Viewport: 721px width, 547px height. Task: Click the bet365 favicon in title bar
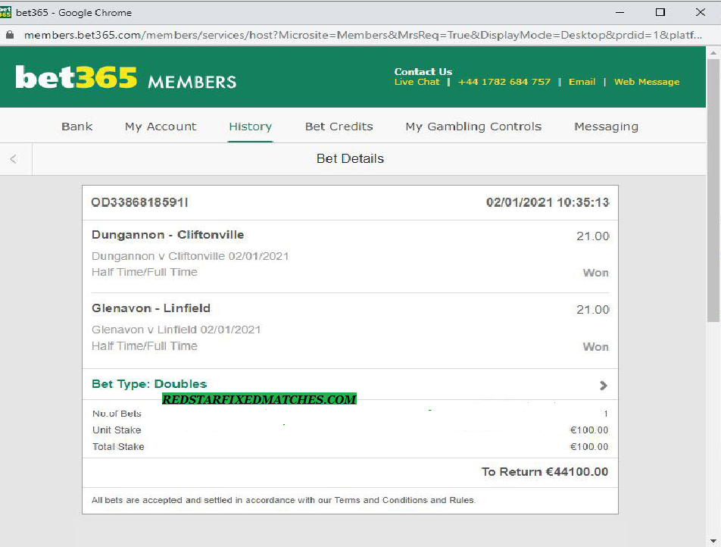(5, 12)
